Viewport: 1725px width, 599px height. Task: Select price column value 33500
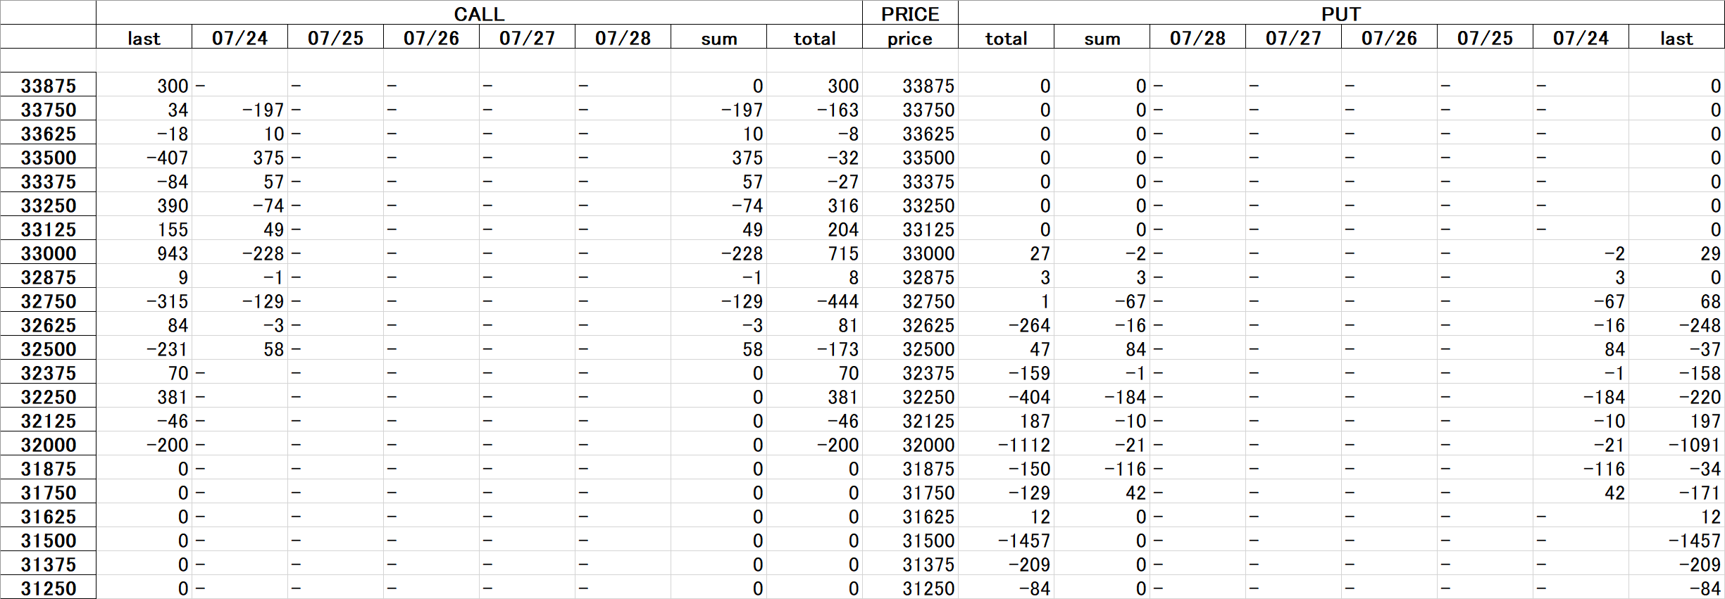pos(928,157)
